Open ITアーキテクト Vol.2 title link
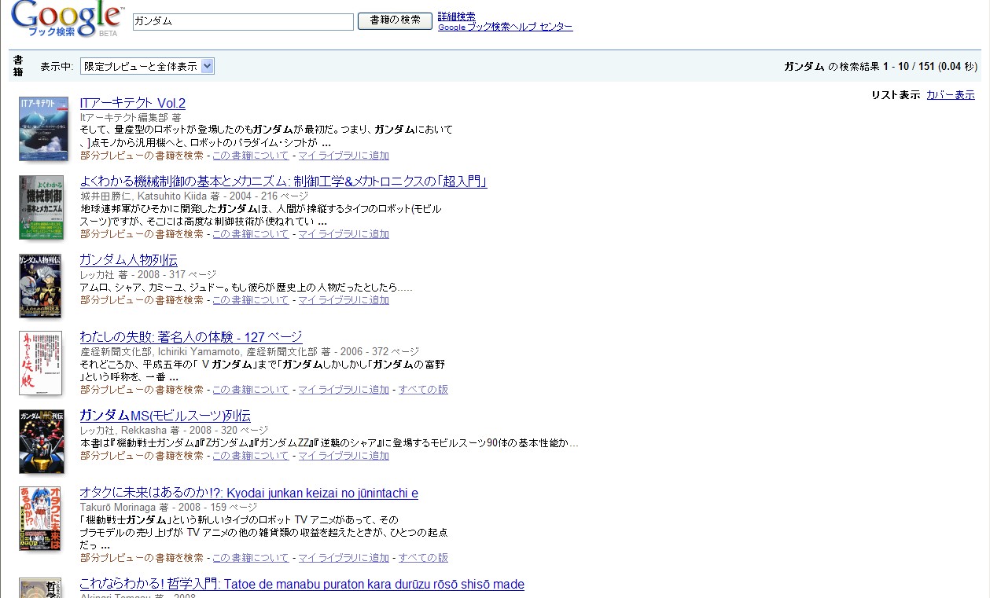Image resolution: width=990 pixels, height=598 pixels. pyautogui.click(x=132, y=104)
